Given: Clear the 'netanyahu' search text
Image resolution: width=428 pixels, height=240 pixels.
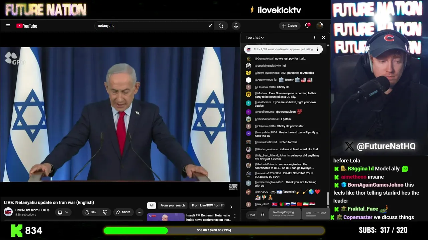Looking at the screenshot, I should 210,26.
